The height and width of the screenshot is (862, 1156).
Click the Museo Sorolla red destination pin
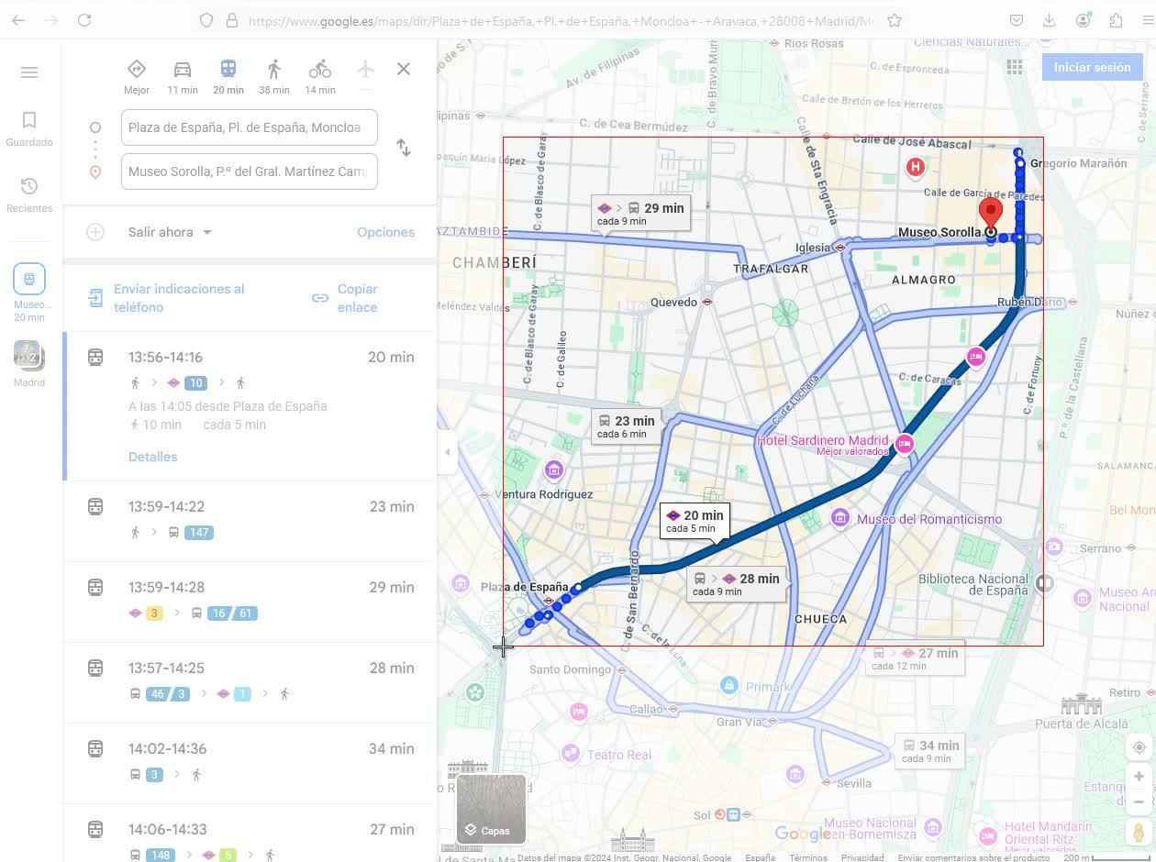(x=990, y=213)
